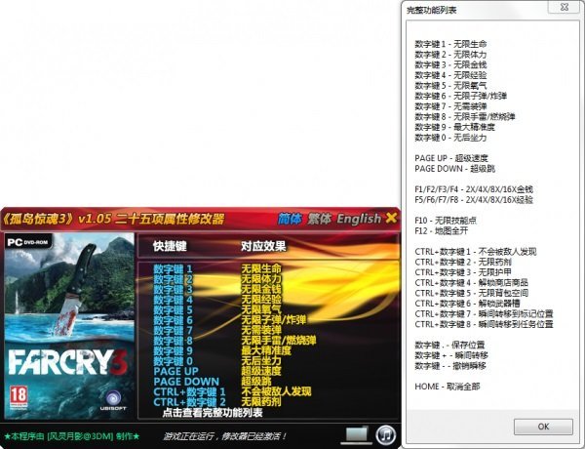Click 数字键 . - 保存位置 line
The height and width of the screenshot is (449, 585).
(449, 345)
